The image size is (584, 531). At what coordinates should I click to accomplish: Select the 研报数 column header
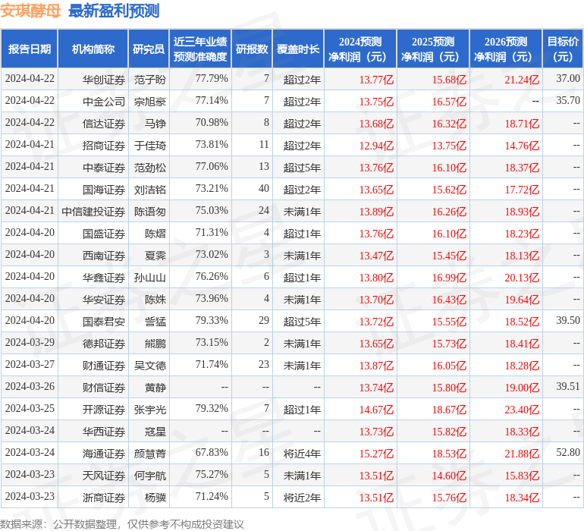point(252,49)
